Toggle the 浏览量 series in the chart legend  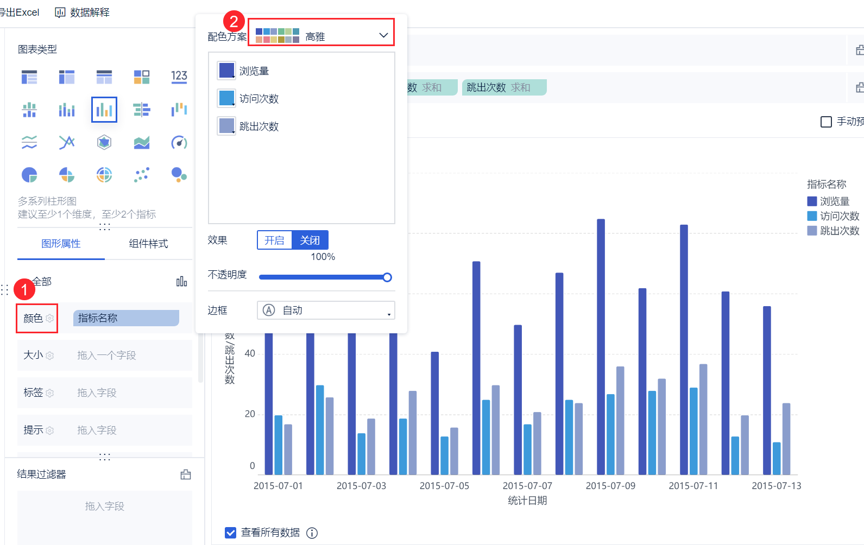click(829, 201)
